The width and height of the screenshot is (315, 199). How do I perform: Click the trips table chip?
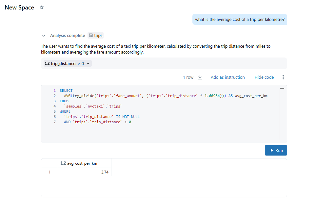96,35
